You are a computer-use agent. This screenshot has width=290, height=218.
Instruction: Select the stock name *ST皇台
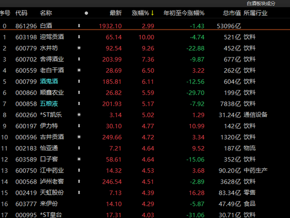51,215
